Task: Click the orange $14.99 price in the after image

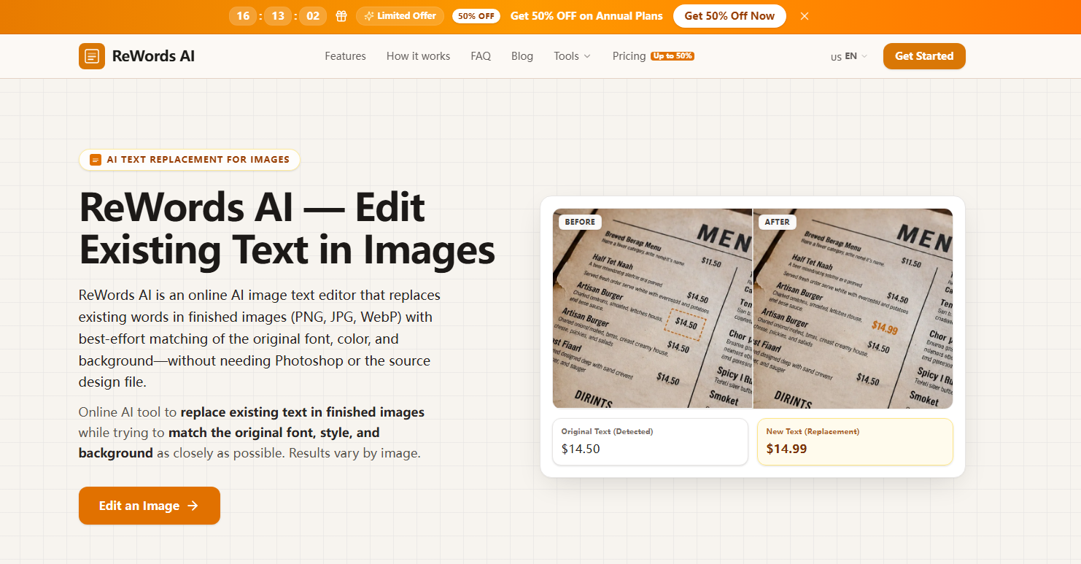Action: [x=884, y=328]
